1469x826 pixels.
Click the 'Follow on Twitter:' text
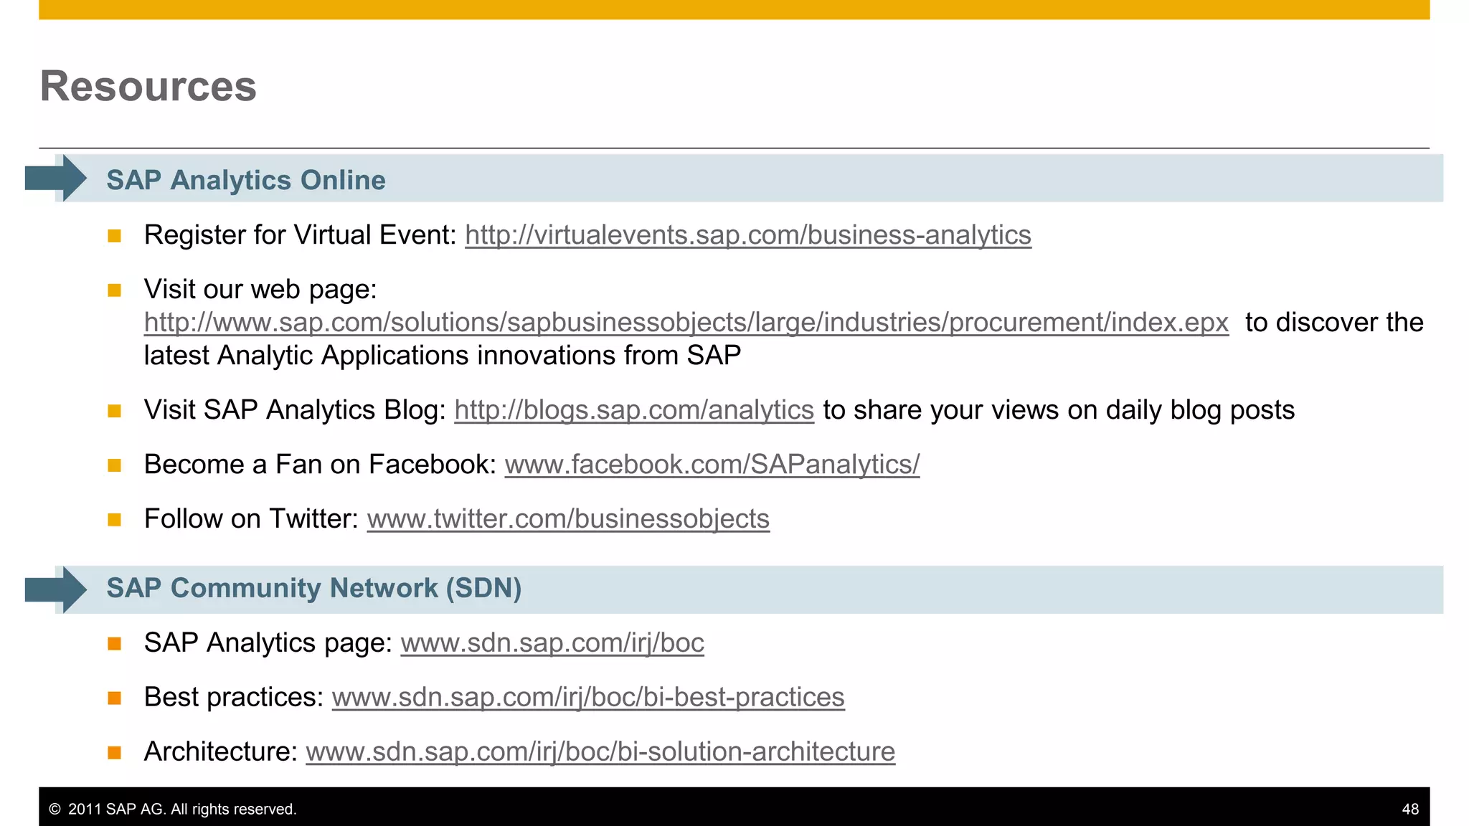point(251,519)
